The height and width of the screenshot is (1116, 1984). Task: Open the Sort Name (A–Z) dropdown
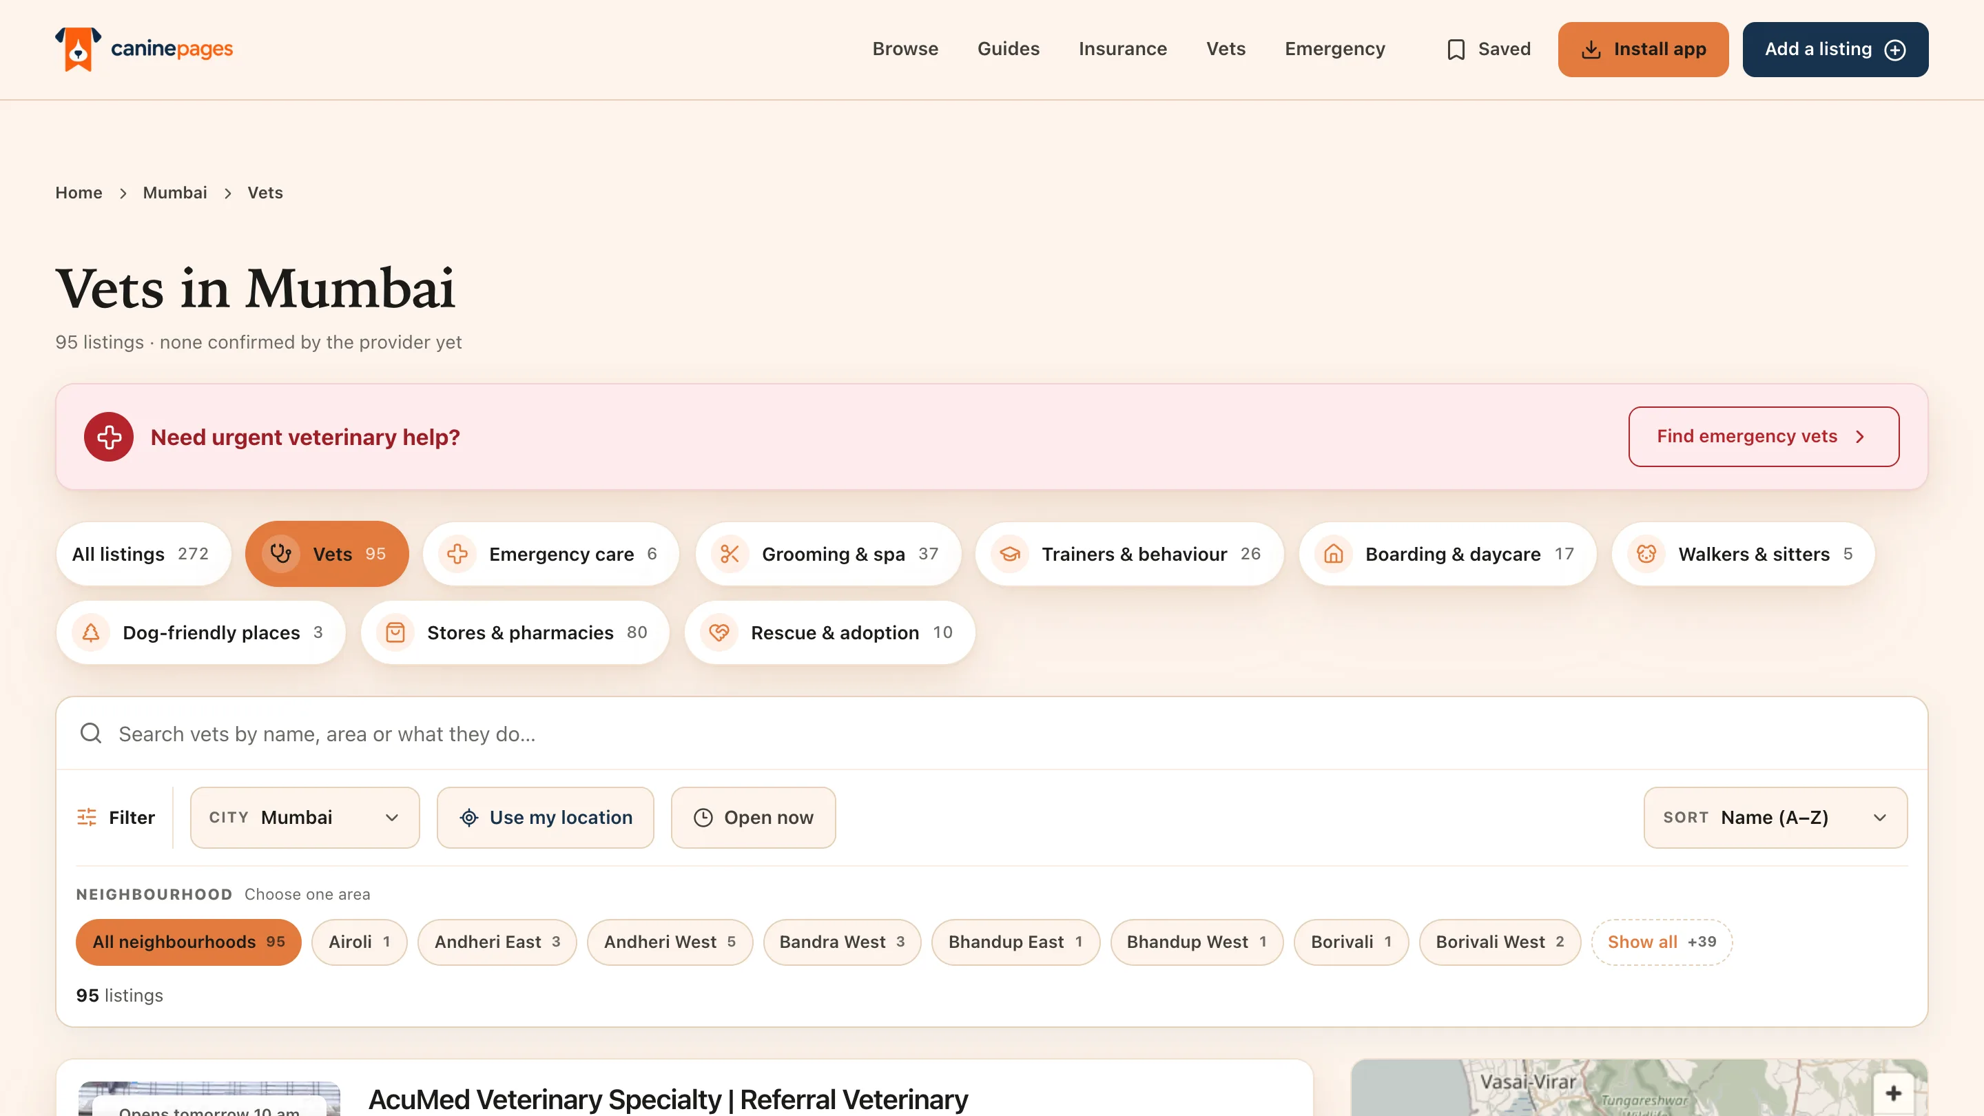pos(1775,817)
